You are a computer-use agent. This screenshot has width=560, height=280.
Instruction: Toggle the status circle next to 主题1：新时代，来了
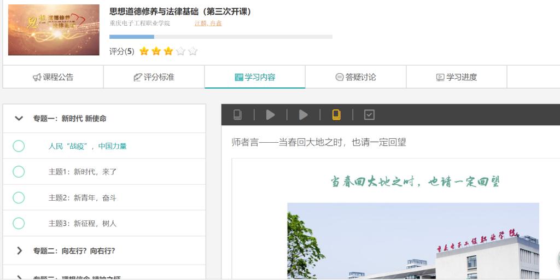pyautogui.click(x=19, y=172)
